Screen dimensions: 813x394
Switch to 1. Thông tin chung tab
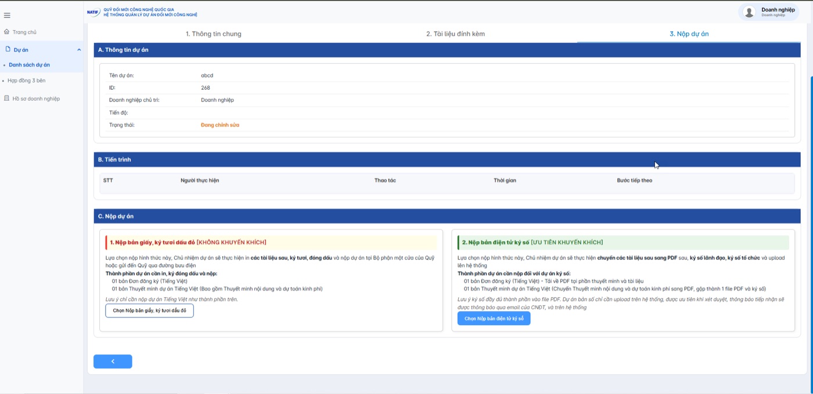pos(213,34)
